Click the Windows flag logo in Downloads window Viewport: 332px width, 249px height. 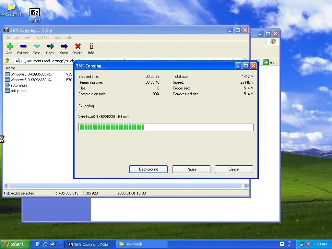click(273, 41)
